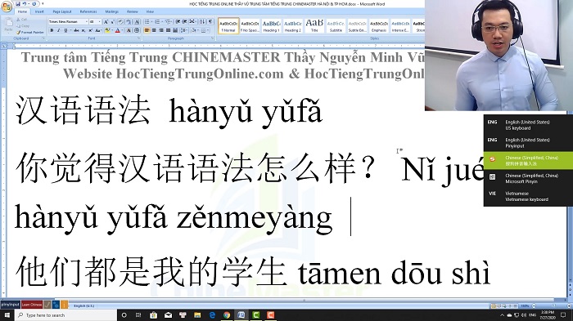Viewport: 573px width, 321px height.
Task: Open Windows Start menu
Action: [7, 315]
